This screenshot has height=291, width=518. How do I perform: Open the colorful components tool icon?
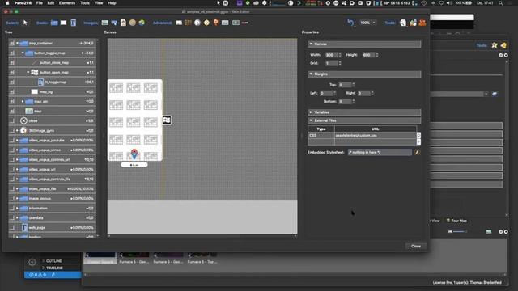[413, 23]
